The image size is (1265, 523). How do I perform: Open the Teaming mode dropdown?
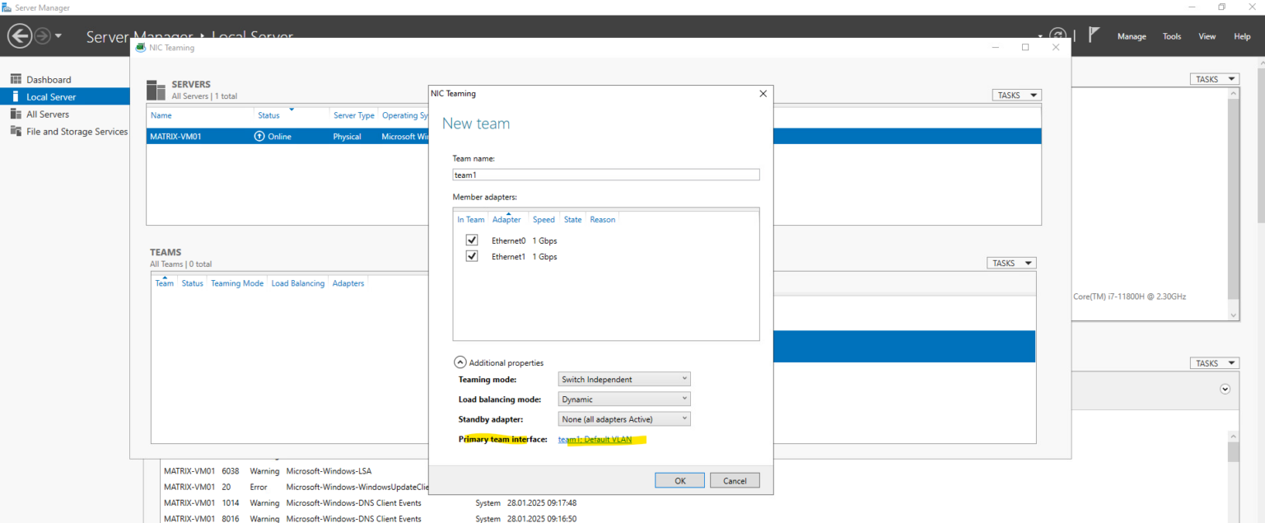click(623, 379)
